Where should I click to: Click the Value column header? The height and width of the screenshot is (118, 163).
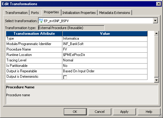[x=105, y=34]
